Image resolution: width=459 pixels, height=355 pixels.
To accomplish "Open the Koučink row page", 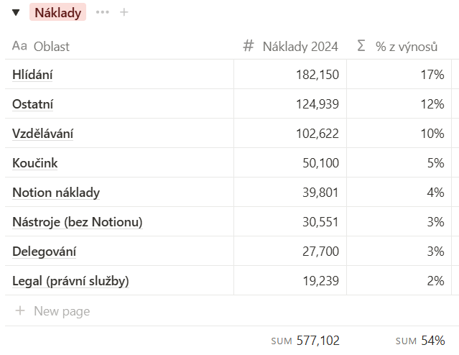I will [35, 163].
